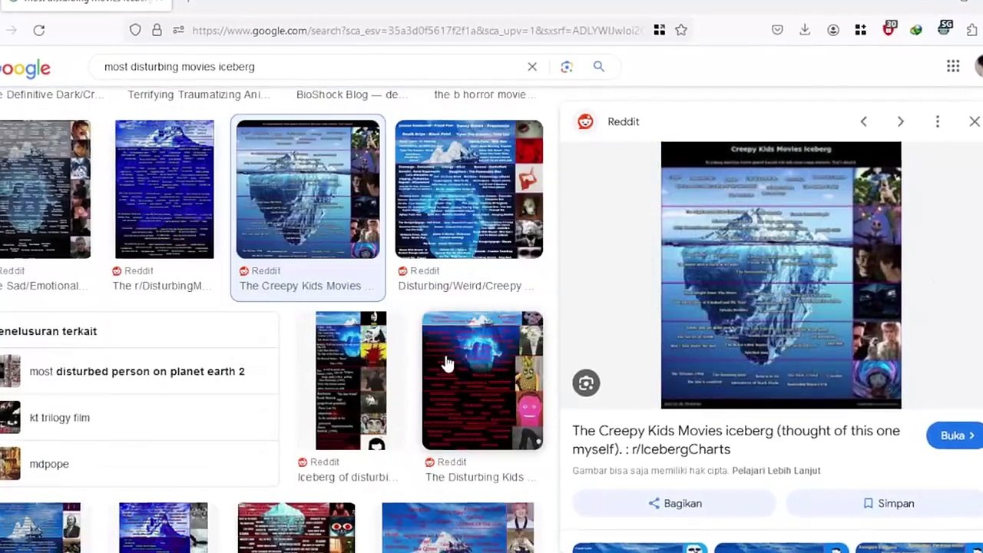The width and height of the screenshot is (983, 553).
Task: Open the thumbnail above 'Iceberg of disturbi...'
Action: click(351, 380)
